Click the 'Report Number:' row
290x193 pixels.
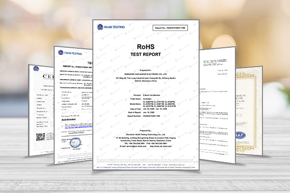[144, 116]
